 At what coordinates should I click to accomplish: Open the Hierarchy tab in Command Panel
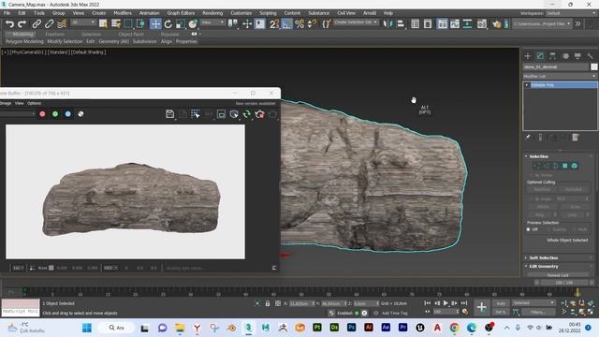[x=552, y=56]
